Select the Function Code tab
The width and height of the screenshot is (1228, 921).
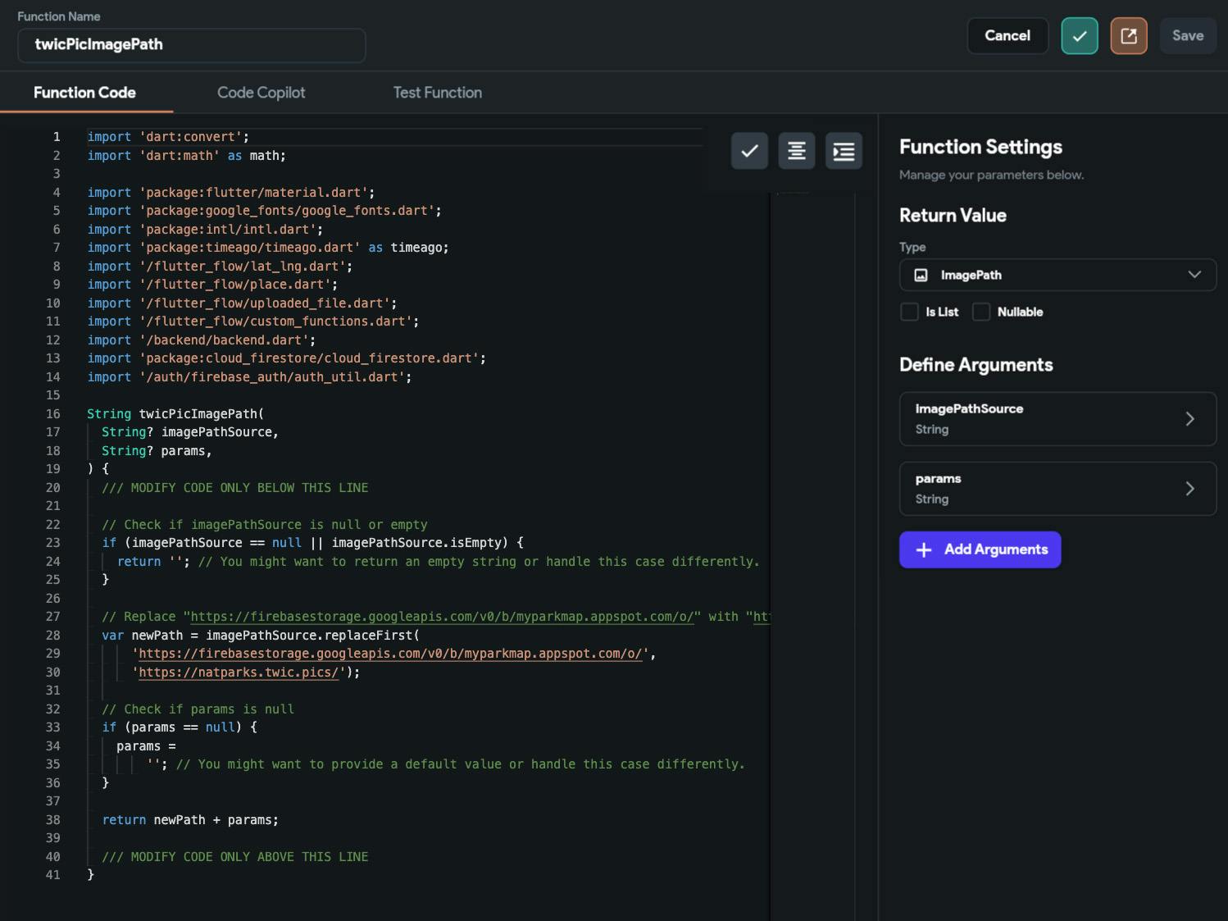[84, 93]
